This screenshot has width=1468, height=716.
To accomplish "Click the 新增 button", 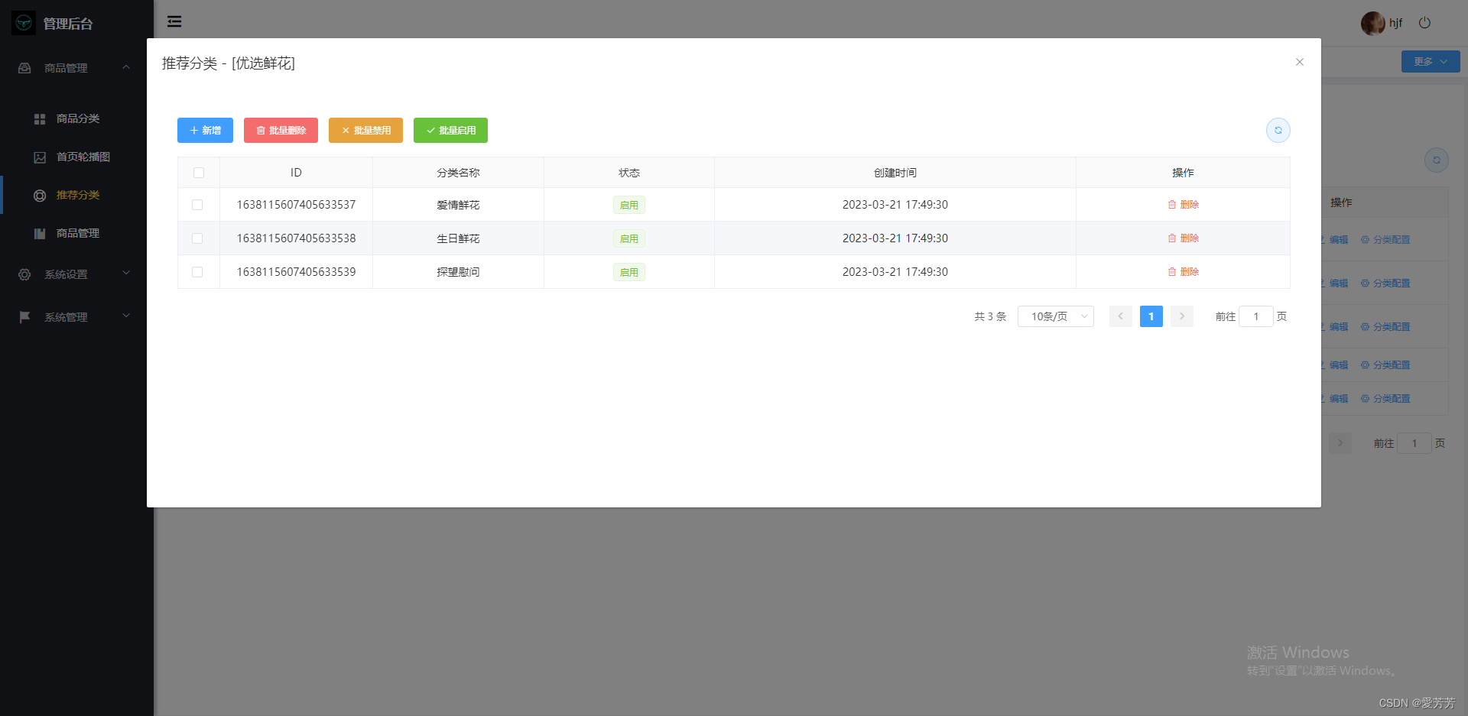I will 205,131.
